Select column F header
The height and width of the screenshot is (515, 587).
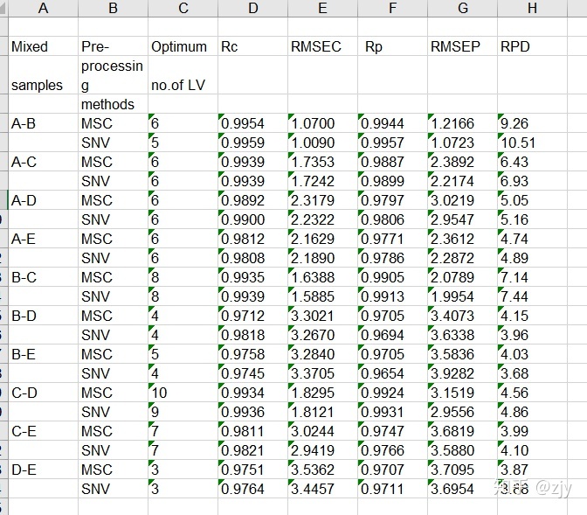(x=393, y=8)
